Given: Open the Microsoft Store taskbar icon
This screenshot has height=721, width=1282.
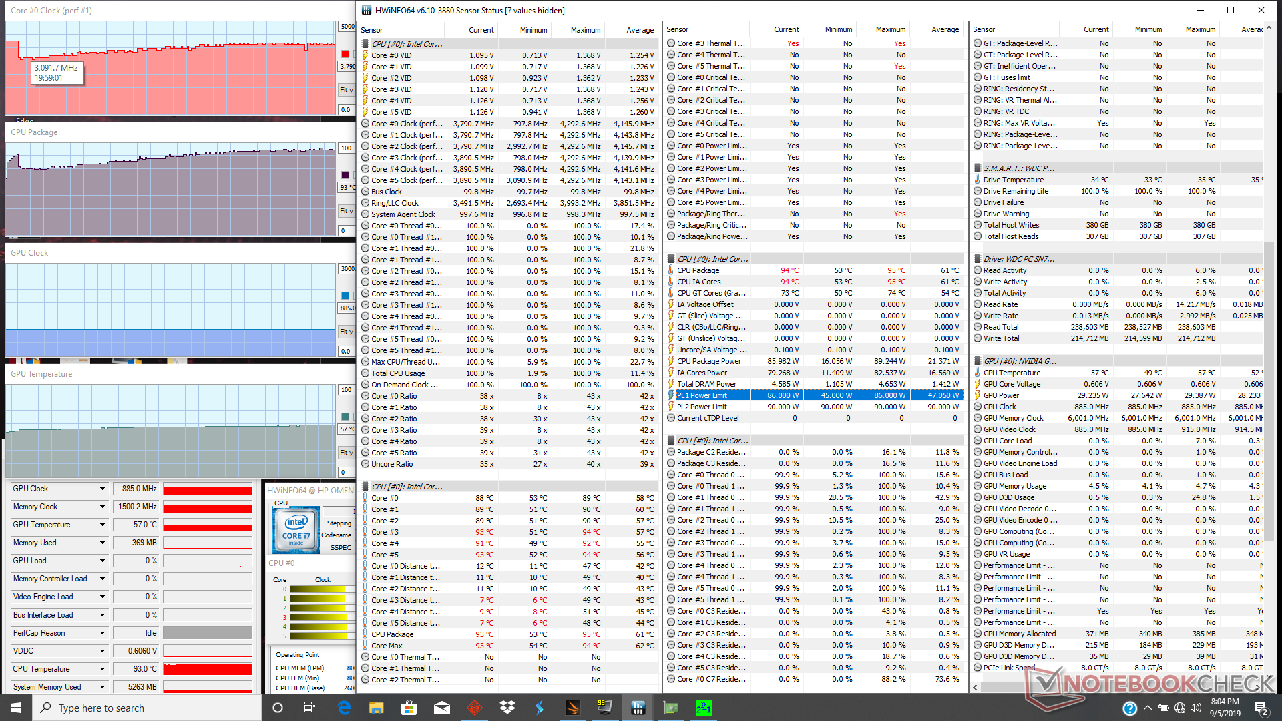Looking at the screenshot, I should tap(409, 708).
